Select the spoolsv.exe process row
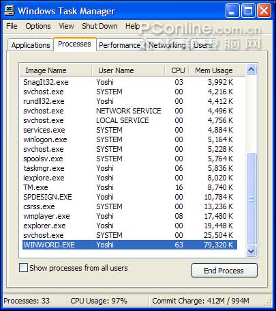Viewport: 276px width, 311px height. (x=129, y=159)
